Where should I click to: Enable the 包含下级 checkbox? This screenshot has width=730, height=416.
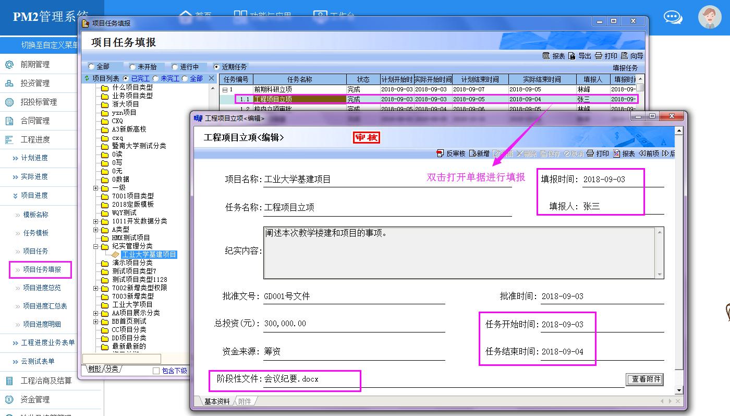pos(156,371)
